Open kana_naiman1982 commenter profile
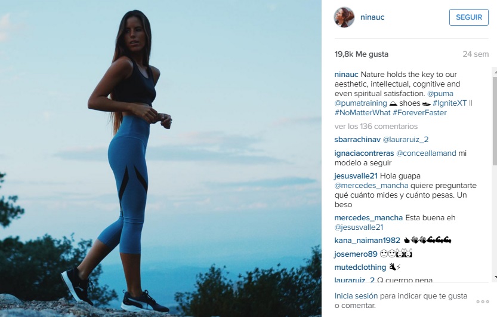The width and height of the screenshot is (497, 317). point(367,240)
